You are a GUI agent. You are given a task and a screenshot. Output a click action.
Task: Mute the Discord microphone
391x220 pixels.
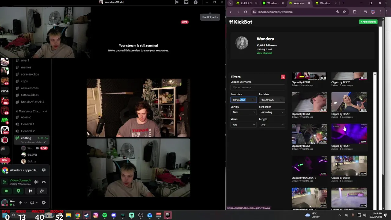(x=20, y=203)
